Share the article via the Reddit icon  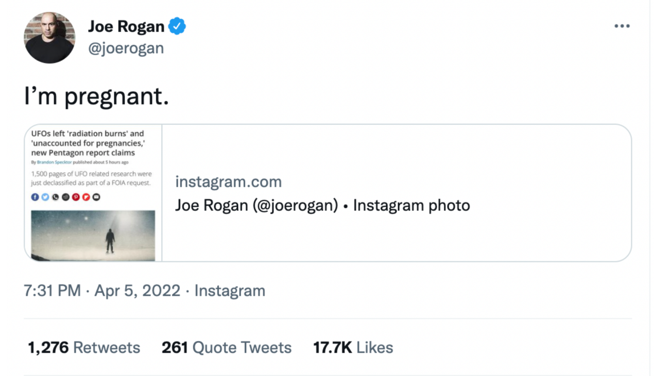click(65, 197)
